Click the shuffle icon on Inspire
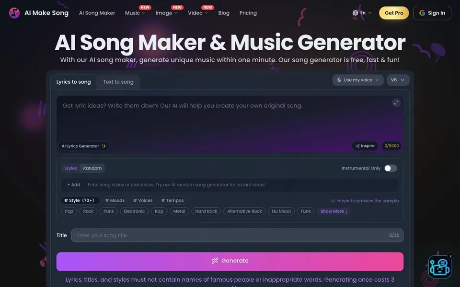 357,146
